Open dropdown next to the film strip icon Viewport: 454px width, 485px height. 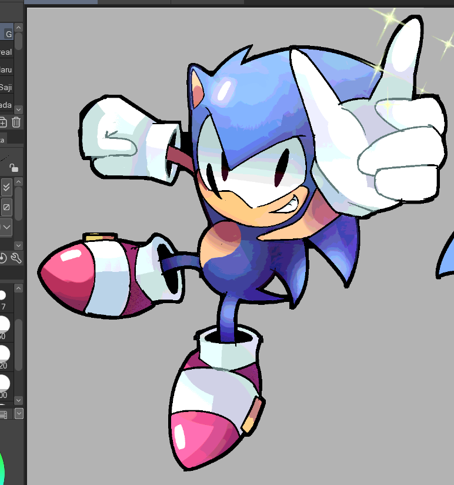click(19, 414)
